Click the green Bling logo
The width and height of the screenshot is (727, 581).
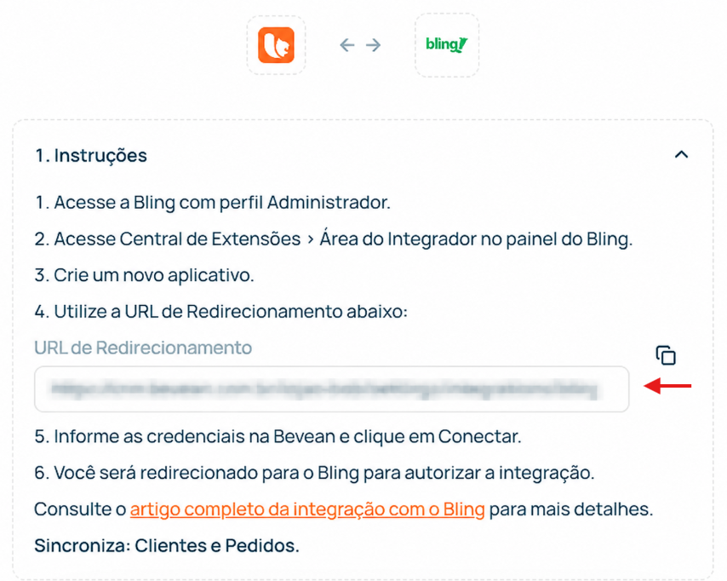446,44
